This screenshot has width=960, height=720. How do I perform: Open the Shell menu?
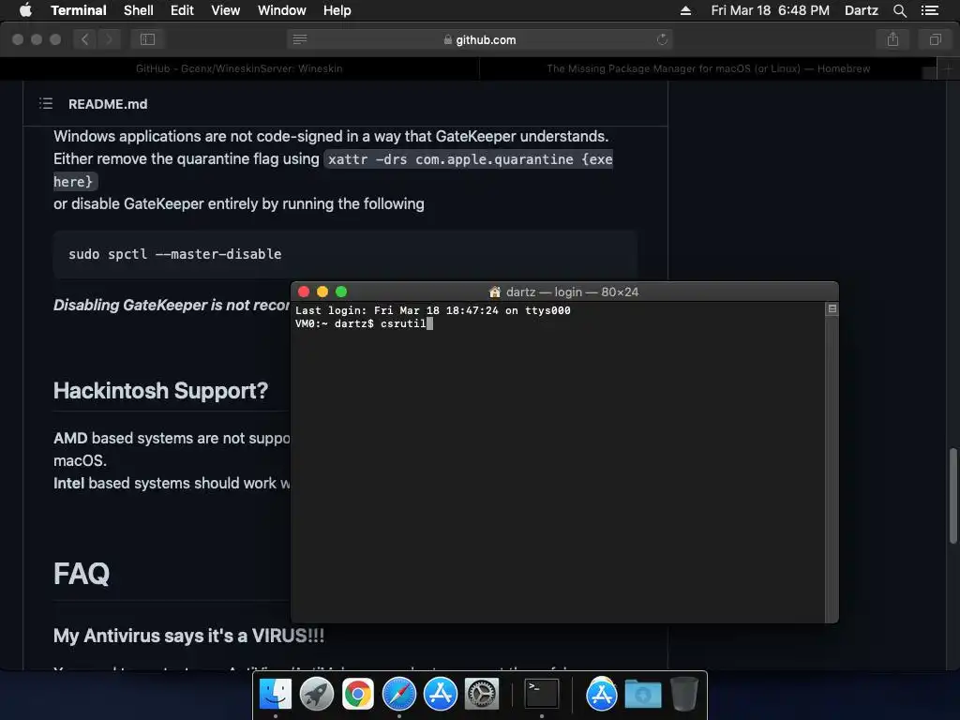[x=139, y=10]
